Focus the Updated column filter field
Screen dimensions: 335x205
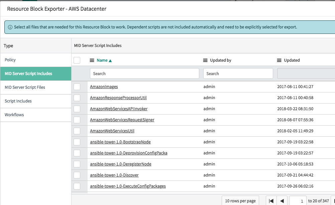pos(306,74)
